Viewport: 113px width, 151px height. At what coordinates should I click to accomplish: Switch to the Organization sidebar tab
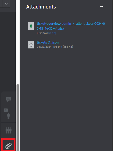pos(9,130)
